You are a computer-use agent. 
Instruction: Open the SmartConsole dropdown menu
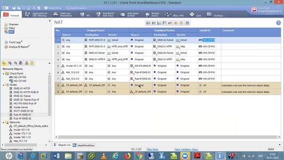(x=76, y=8)
